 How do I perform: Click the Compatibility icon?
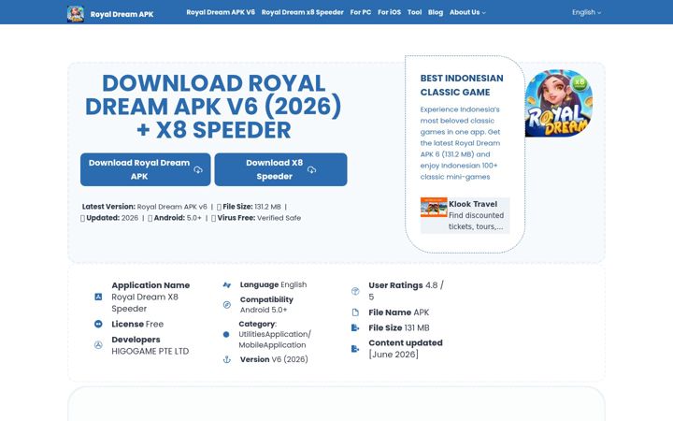tap(227, 305)
